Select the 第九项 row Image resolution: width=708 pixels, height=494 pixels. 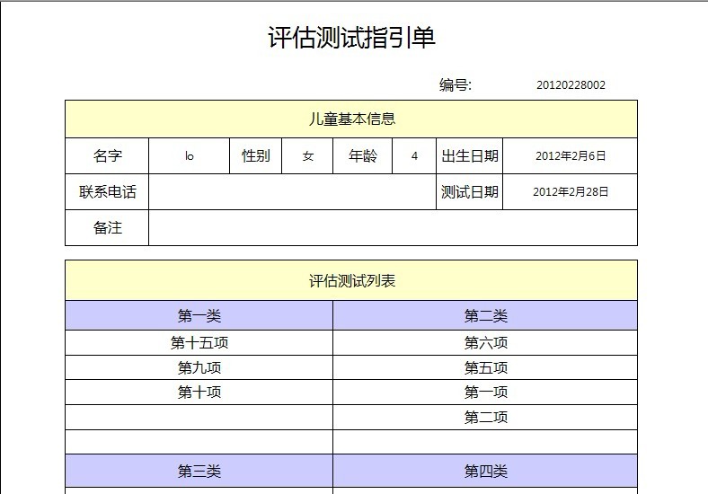[x=199, y=367]
